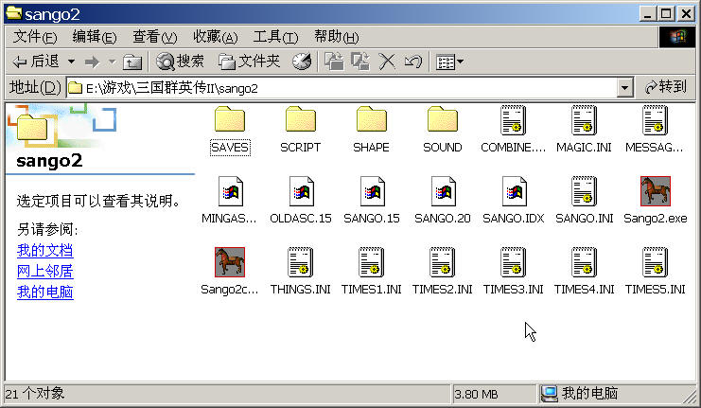Maximize the sango2 window
The width and height of the screenshot is (701, 408).
pyautogui.click(x=666, y=13)
